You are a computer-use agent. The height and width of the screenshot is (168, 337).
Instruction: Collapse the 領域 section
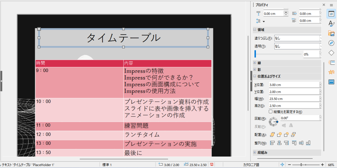[255, 30]
